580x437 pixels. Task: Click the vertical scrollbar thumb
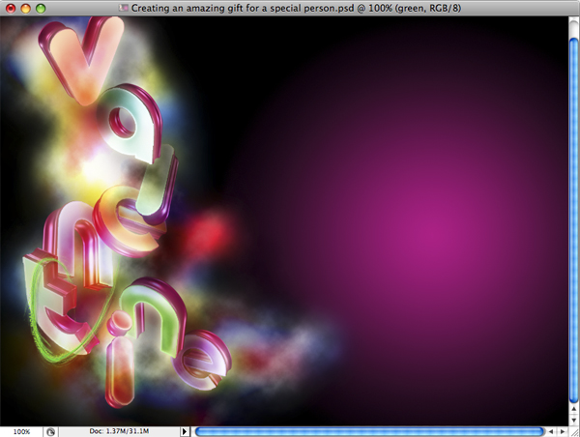click(x=574, y=219)
